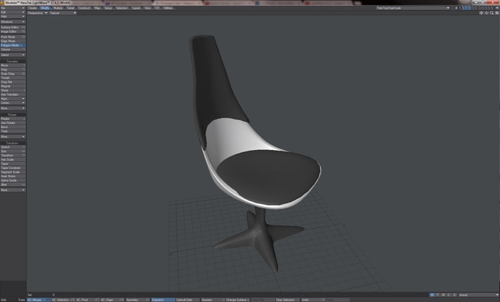Select the Stretch tool
This screenshot has width=500, height=302.
(12, 147)
